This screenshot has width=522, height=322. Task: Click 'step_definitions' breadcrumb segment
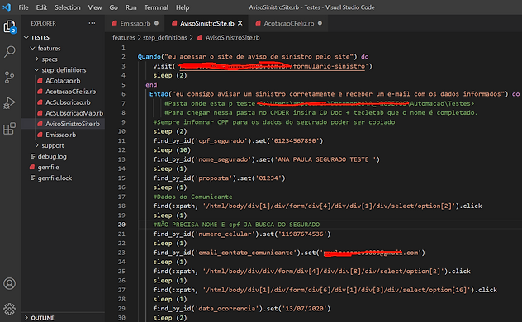point(165,38)
